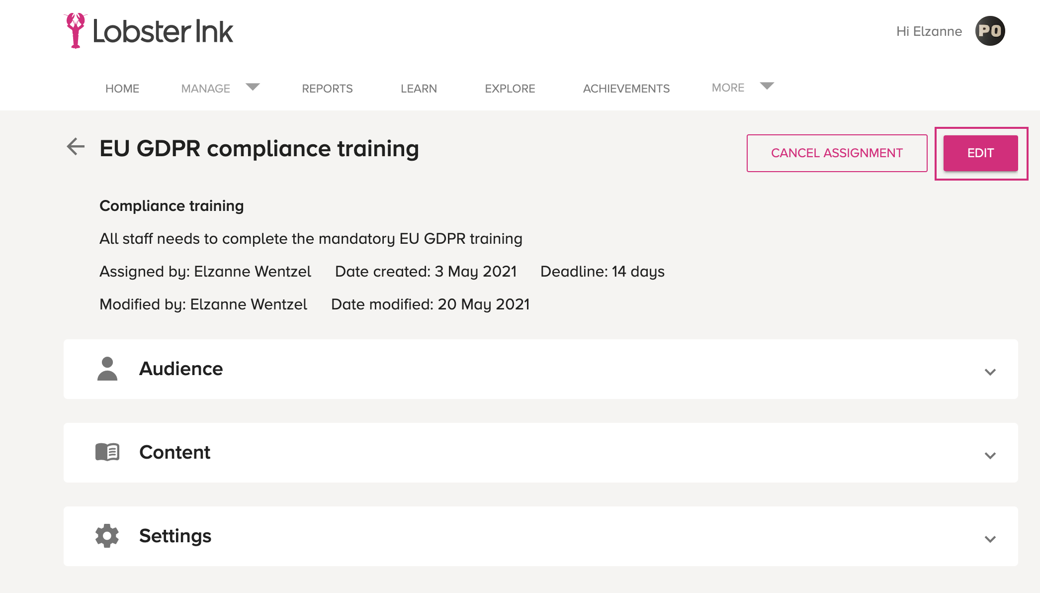
Task: Click the Audience person icon
Action: click(x=107, y=369)
